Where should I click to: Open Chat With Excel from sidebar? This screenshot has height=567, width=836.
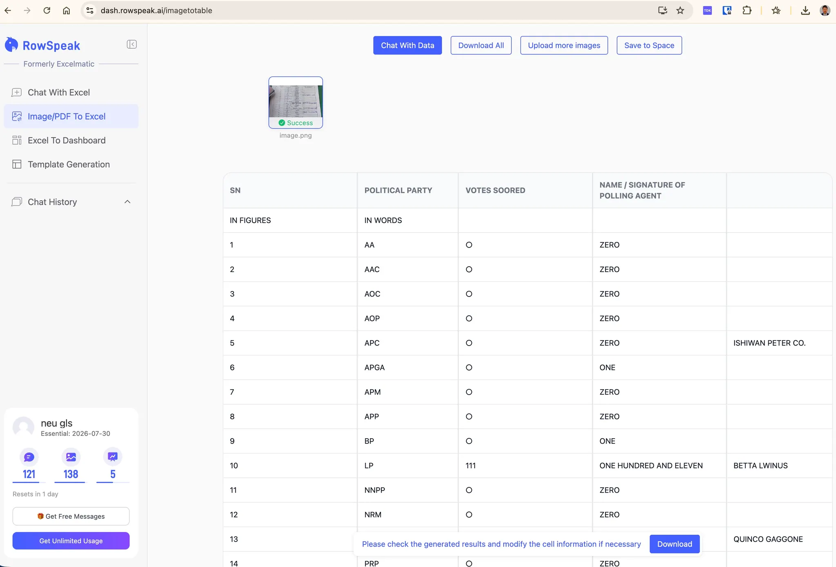71,92
